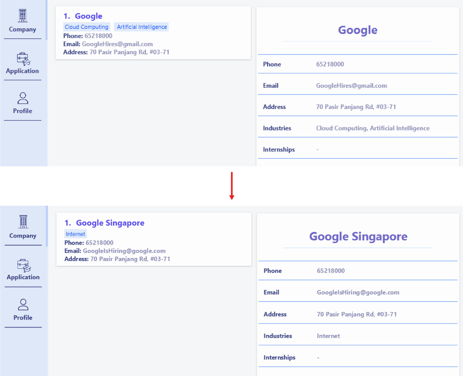
Task: Click the Internet industry tag
Action: click(x=76, y=234)
